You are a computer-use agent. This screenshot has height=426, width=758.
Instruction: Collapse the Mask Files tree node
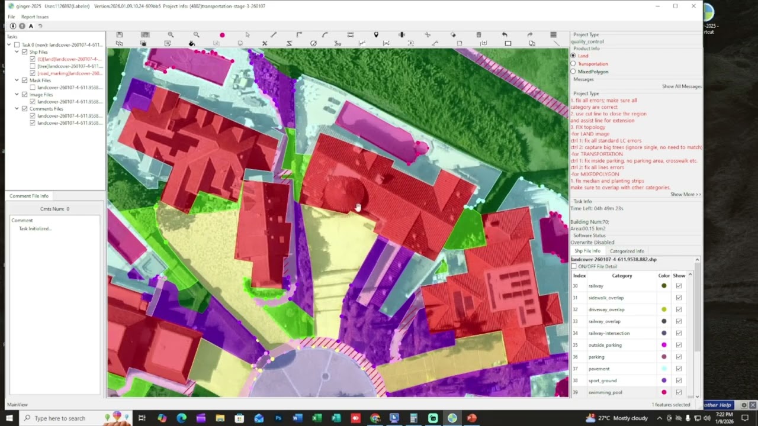(x=17, y=80)
